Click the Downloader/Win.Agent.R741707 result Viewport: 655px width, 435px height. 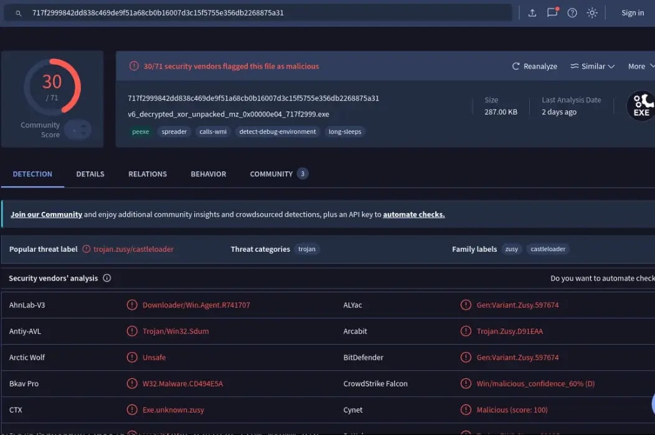click(196, 305)
